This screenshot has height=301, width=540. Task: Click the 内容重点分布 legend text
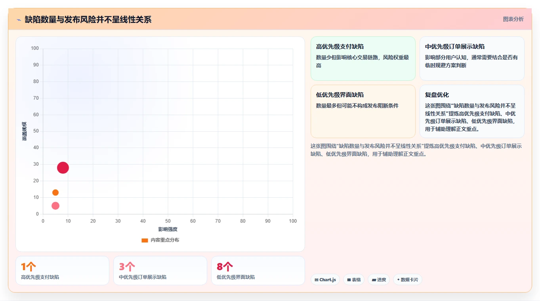pos(165,240)
